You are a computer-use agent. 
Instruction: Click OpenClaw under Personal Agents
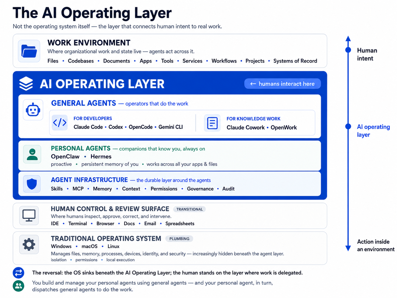click(65, 156)
